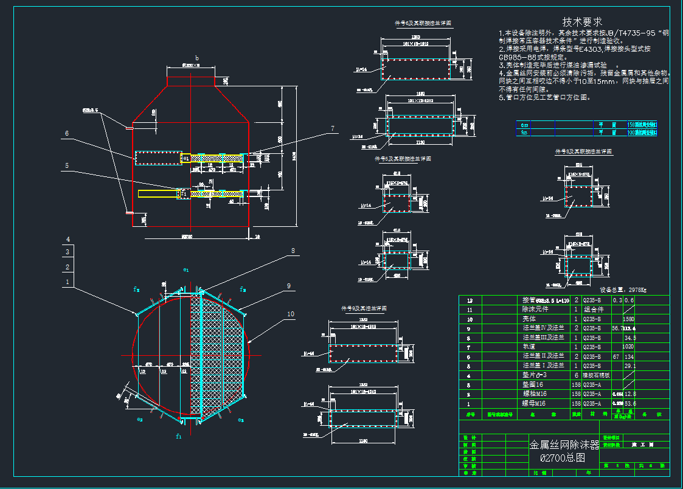The width and height of the screenshot is (683, 489).
Task: Click the nozzle label b above vessel
Action: click(x=196, y=58)
